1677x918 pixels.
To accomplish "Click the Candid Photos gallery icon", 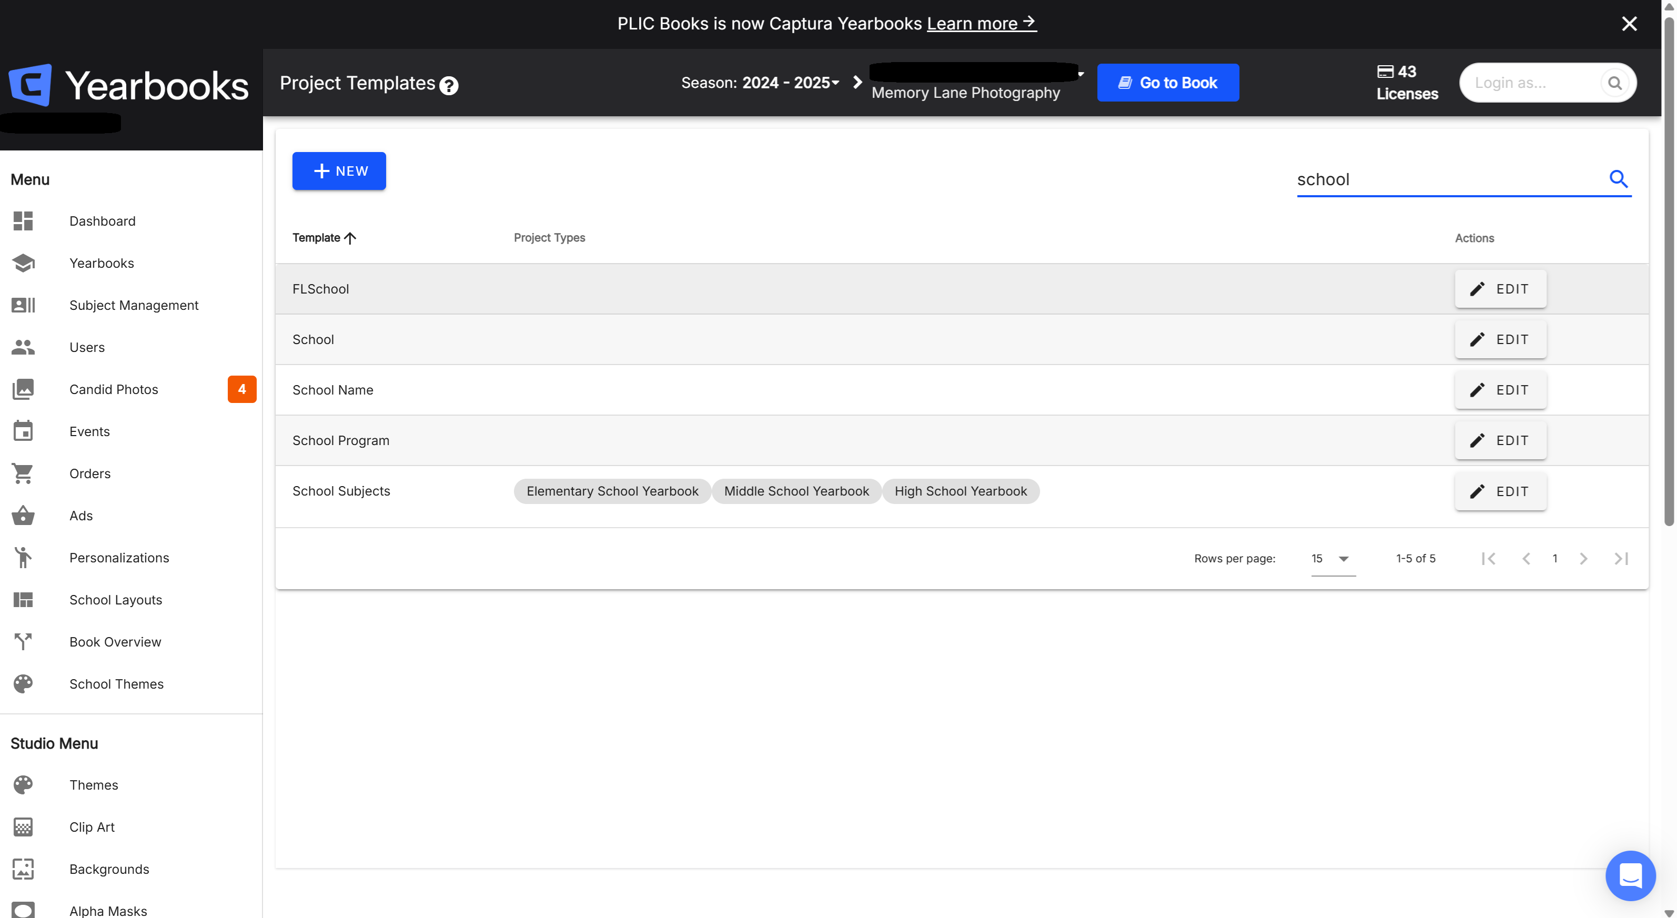I will (23, 389).
